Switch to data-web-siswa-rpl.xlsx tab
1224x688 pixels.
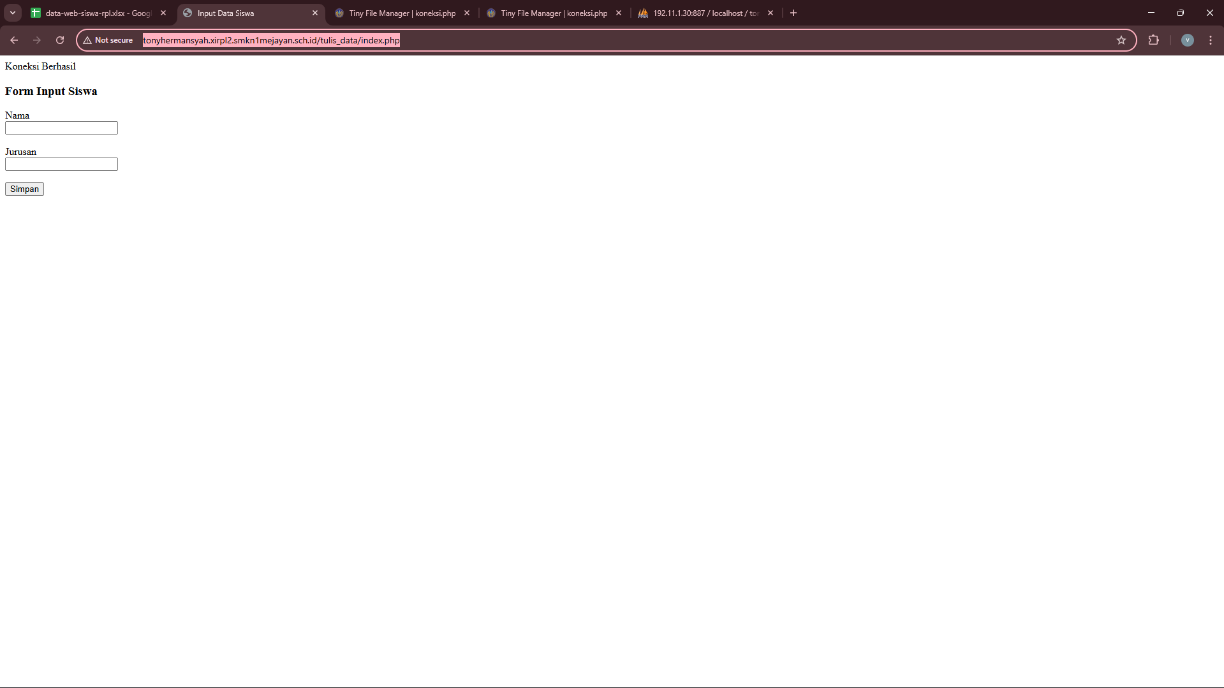[x=96, y=13]
